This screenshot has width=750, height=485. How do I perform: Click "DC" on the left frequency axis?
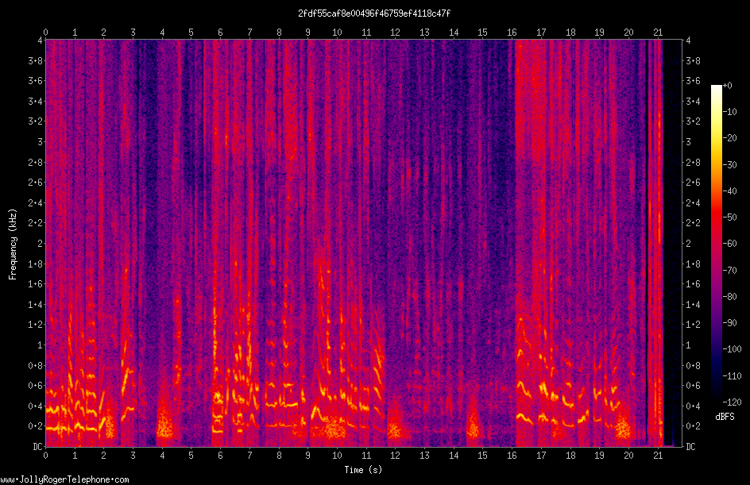[37, 447]
